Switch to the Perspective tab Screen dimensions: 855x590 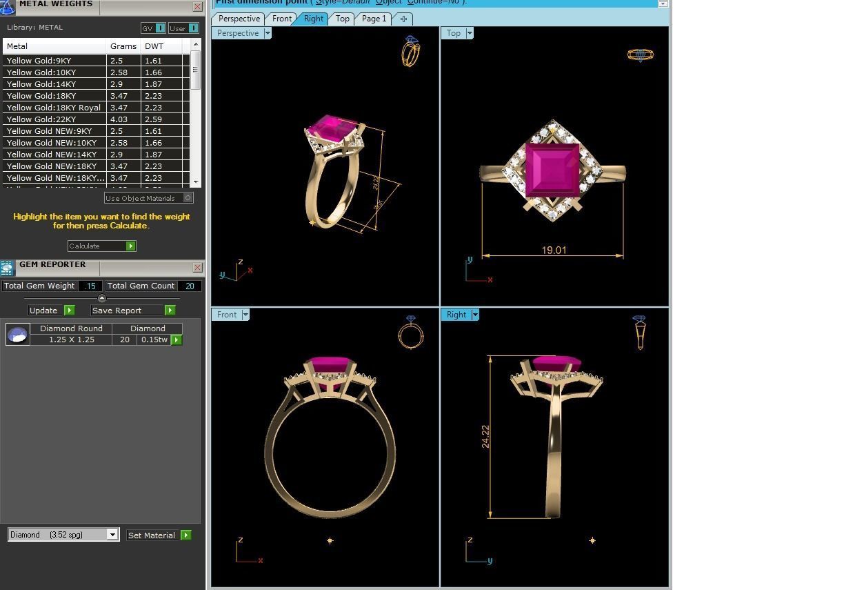coord(239,19)
